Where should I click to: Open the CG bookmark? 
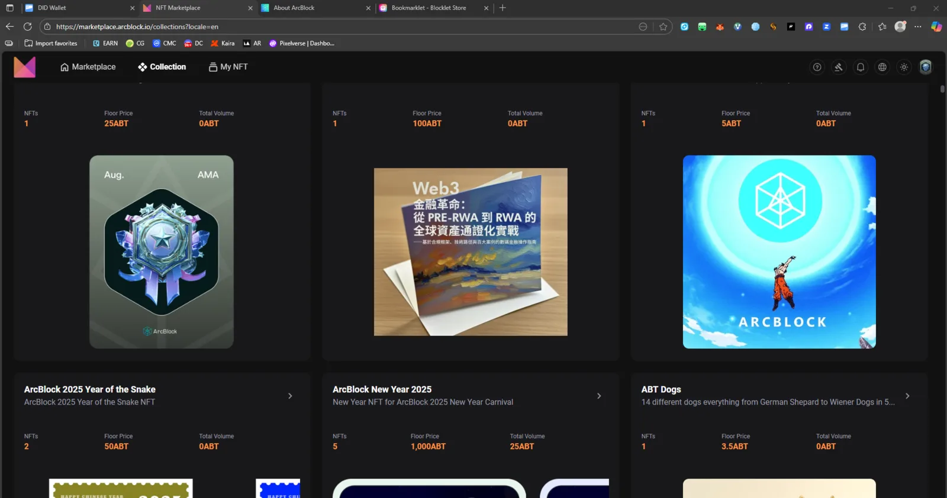[136, 43]
